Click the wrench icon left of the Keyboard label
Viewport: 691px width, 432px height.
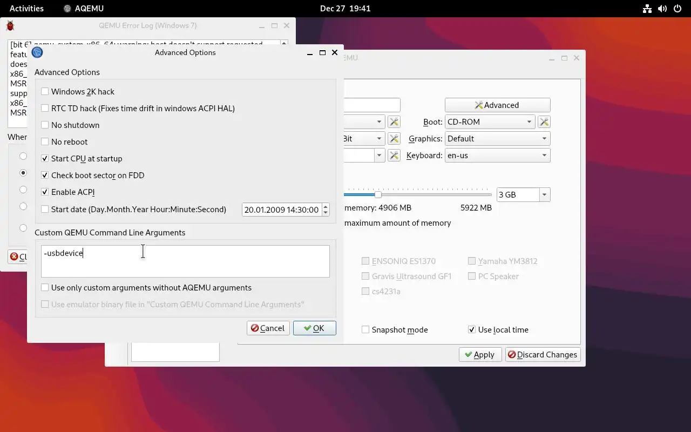coord(394,156)
